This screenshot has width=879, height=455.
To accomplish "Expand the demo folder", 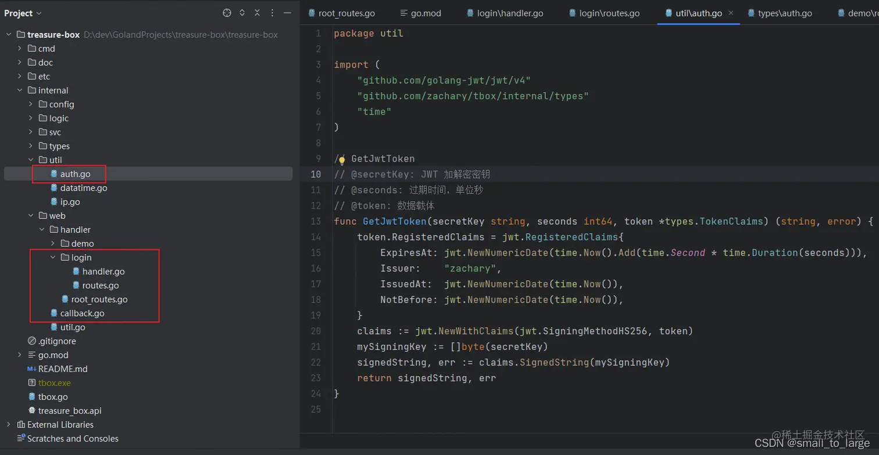I will (x=53, y=244).
